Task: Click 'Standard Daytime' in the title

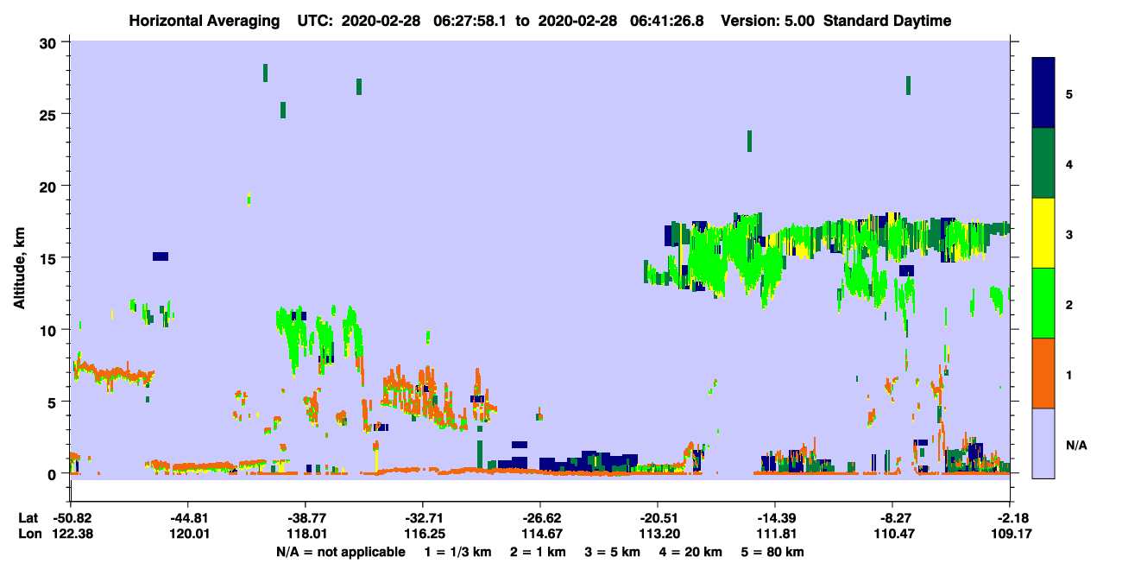Action: tap(887, 21)
